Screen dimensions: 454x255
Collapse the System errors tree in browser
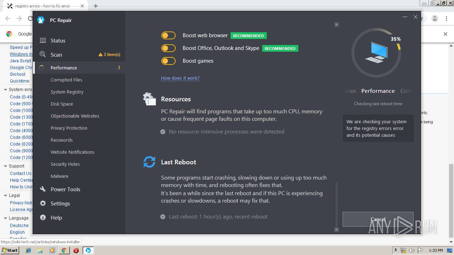click(x=5, y=90)
